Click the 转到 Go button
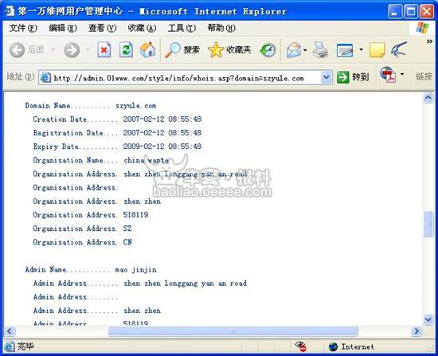Screen dimensions: 438x356 coord(353,76)
